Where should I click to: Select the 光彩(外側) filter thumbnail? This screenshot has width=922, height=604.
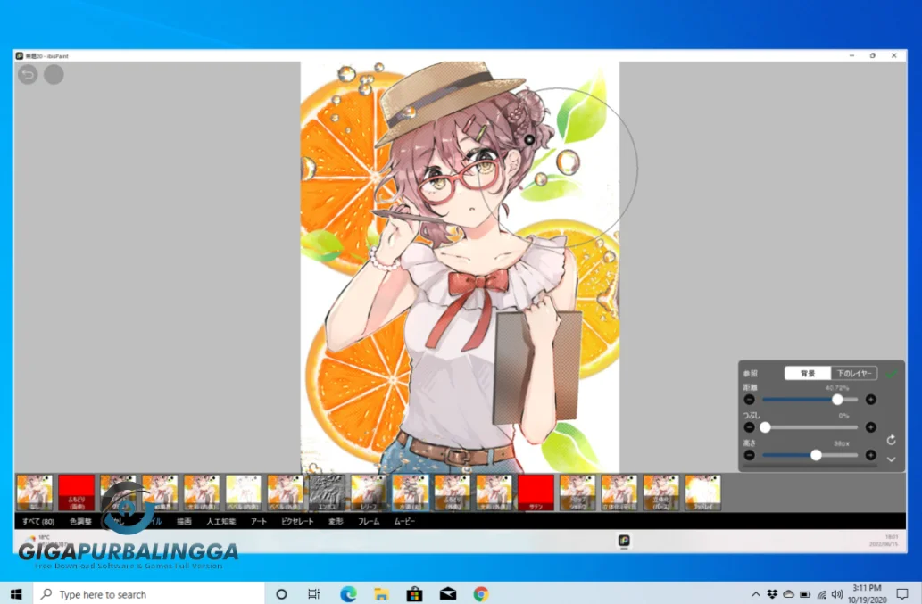coord(494,492)
